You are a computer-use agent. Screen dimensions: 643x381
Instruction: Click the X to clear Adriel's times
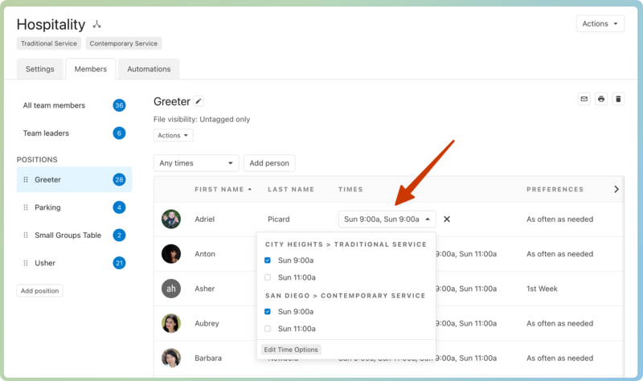point(447,219)
